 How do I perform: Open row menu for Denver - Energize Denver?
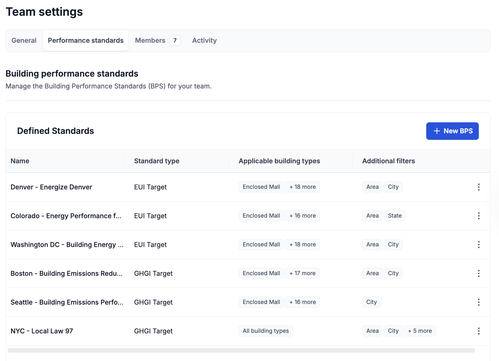coord(479,187)
